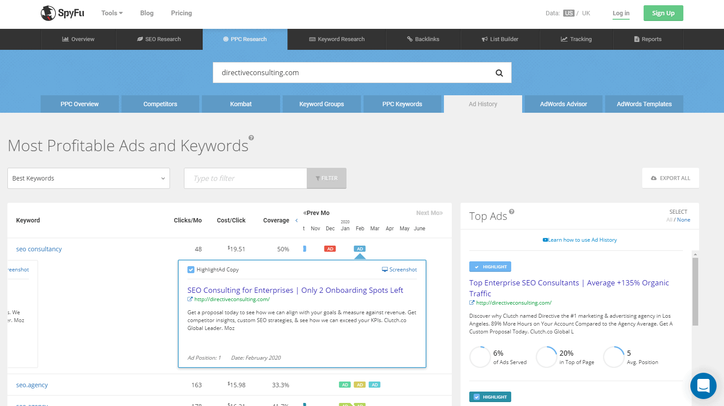Click green AD marker in seo.agency row
Viewport: 724px width, 406px height.
click(345, 385)
